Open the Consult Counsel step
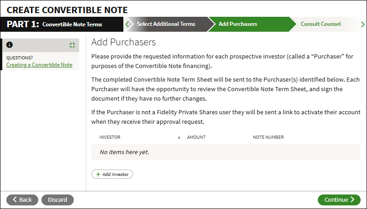Viewport: 367px width, 209px height. tap(321, 24)
